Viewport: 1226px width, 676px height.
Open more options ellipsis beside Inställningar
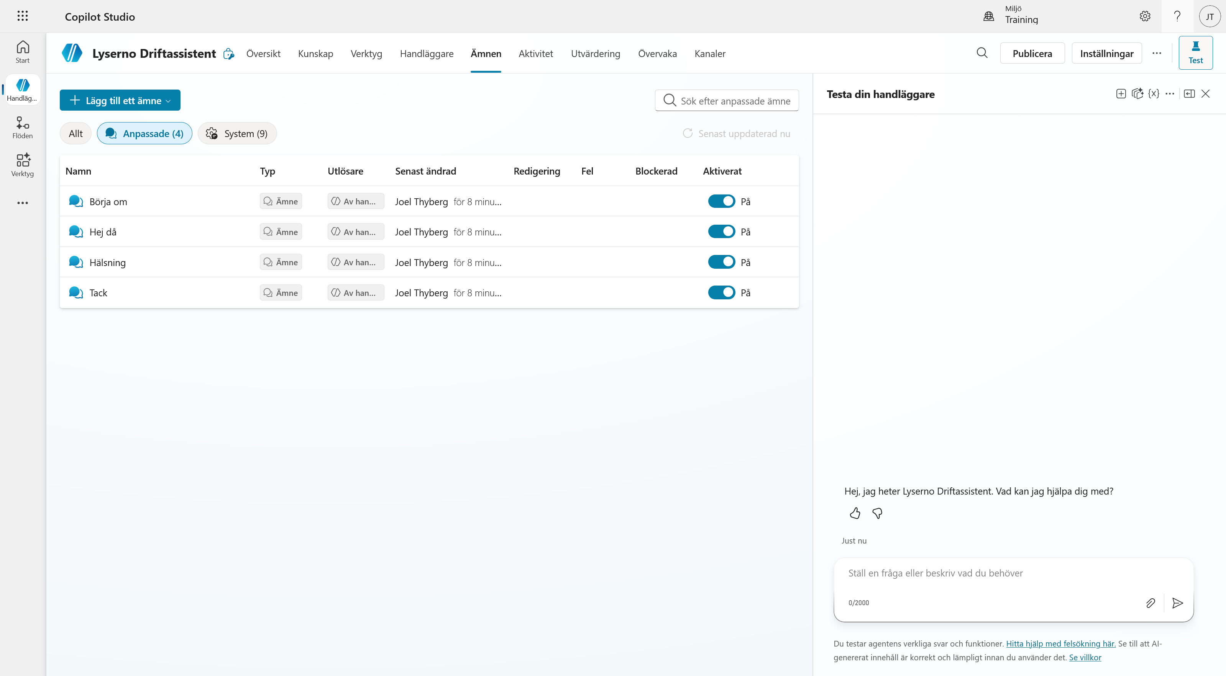[x=1157, y=53]
